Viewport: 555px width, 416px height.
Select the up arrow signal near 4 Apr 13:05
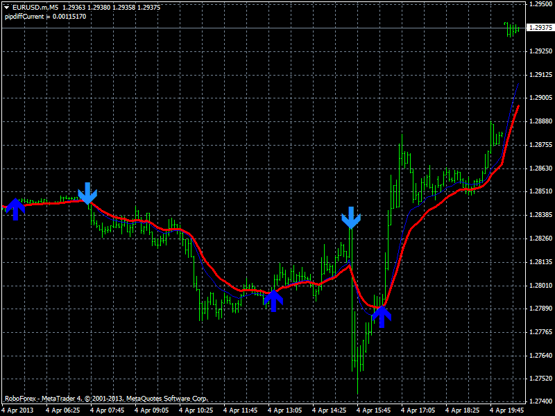(x=273, y=301)
